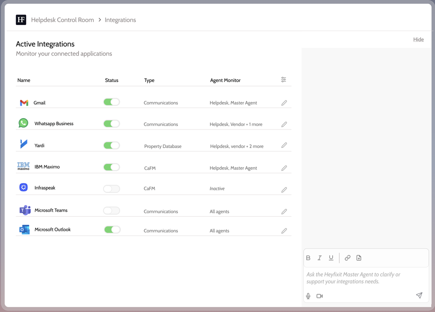Click the IBM Maximo logo

pyautogui.click(x=24, y=166)
